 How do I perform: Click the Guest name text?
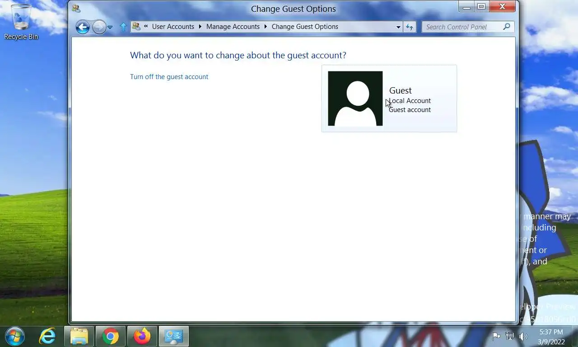(x=401, y=90)
